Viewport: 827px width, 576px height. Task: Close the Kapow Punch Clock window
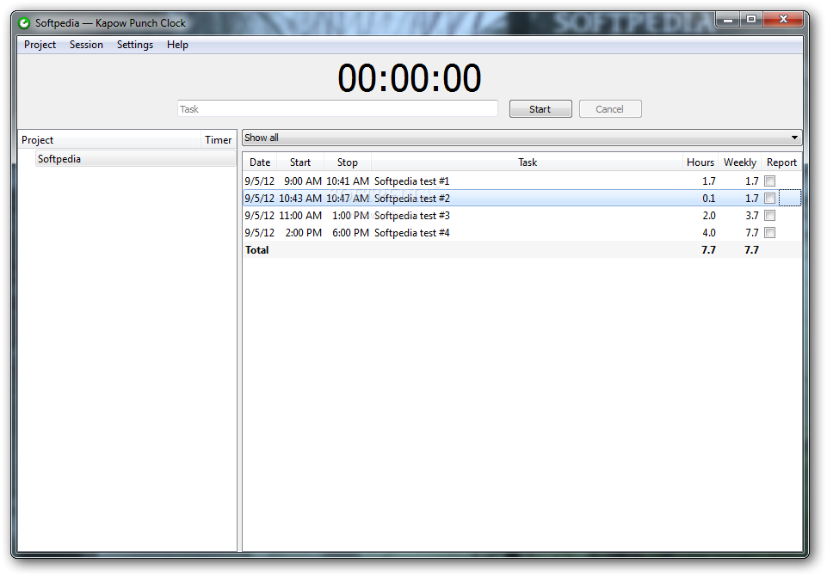pyautogui.click(x=783, y=20)
